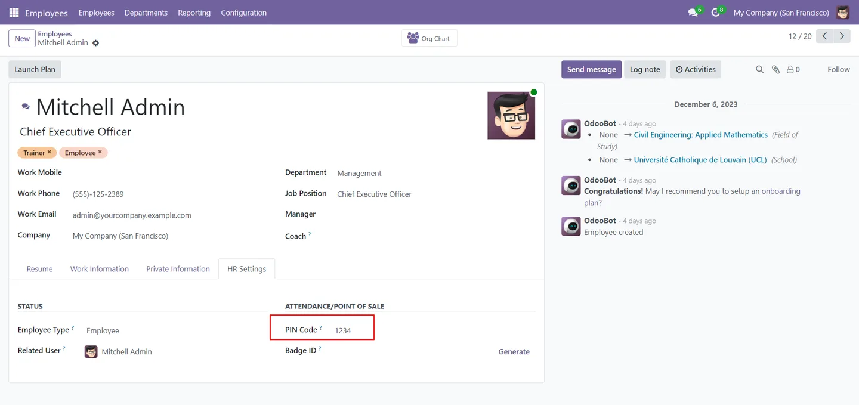The image size is (859, 405).
Task: Go to next record arrow
Action: [x=842, y=36]
